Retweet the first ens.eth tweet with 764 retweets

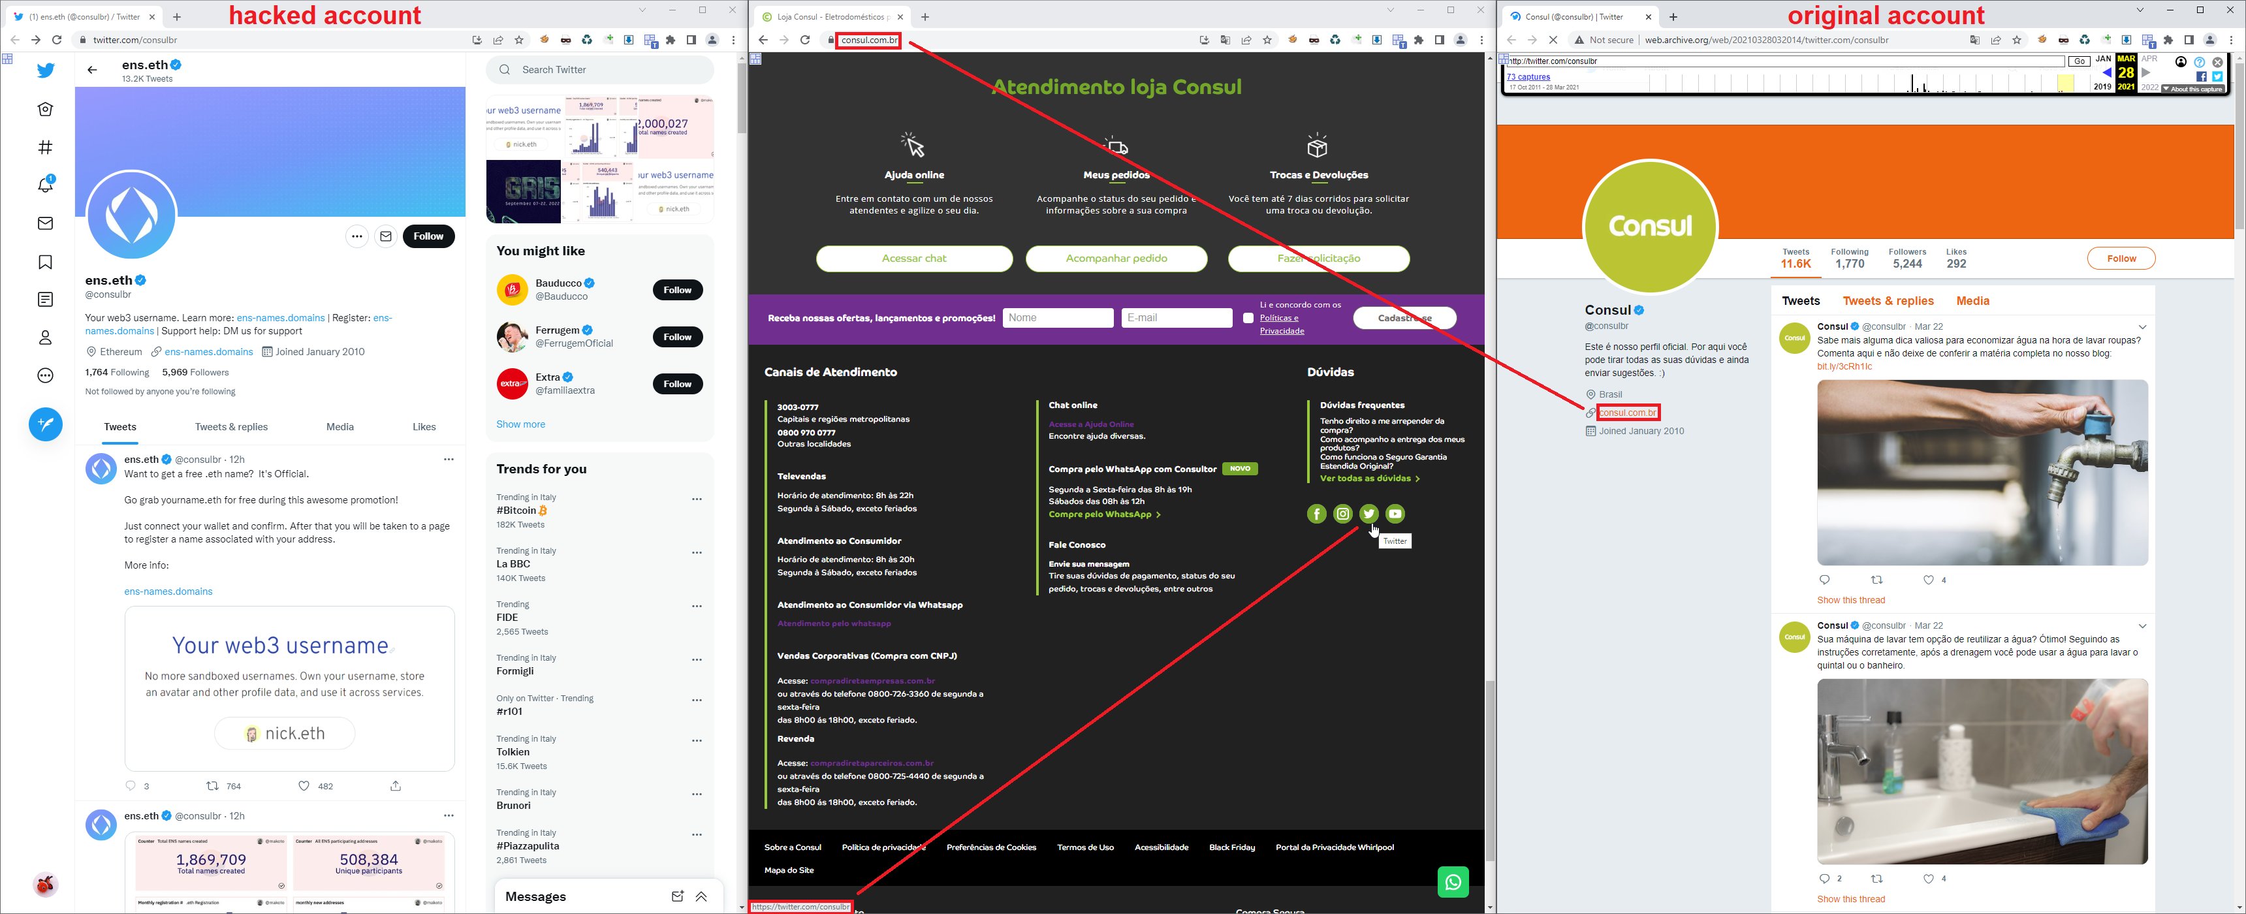click(x=212, y=786)
